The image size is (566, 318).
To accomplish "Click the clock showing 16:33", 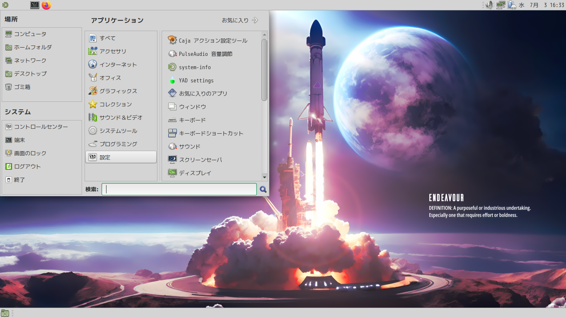I will pyautogui.click(x=557, y=5).
